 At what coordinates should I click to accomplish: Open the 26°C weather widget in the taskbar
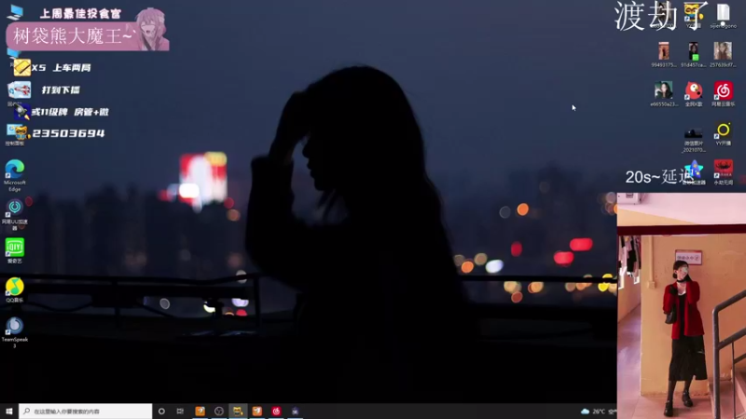tap(598, 412)
